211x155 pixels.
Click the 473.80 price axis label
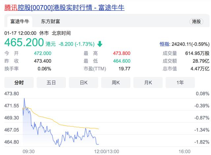click(x=12, y=94)
